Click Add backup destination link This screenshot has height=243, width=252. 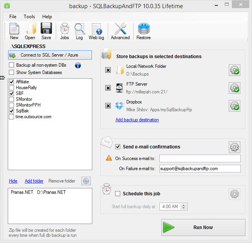[137, 120]
